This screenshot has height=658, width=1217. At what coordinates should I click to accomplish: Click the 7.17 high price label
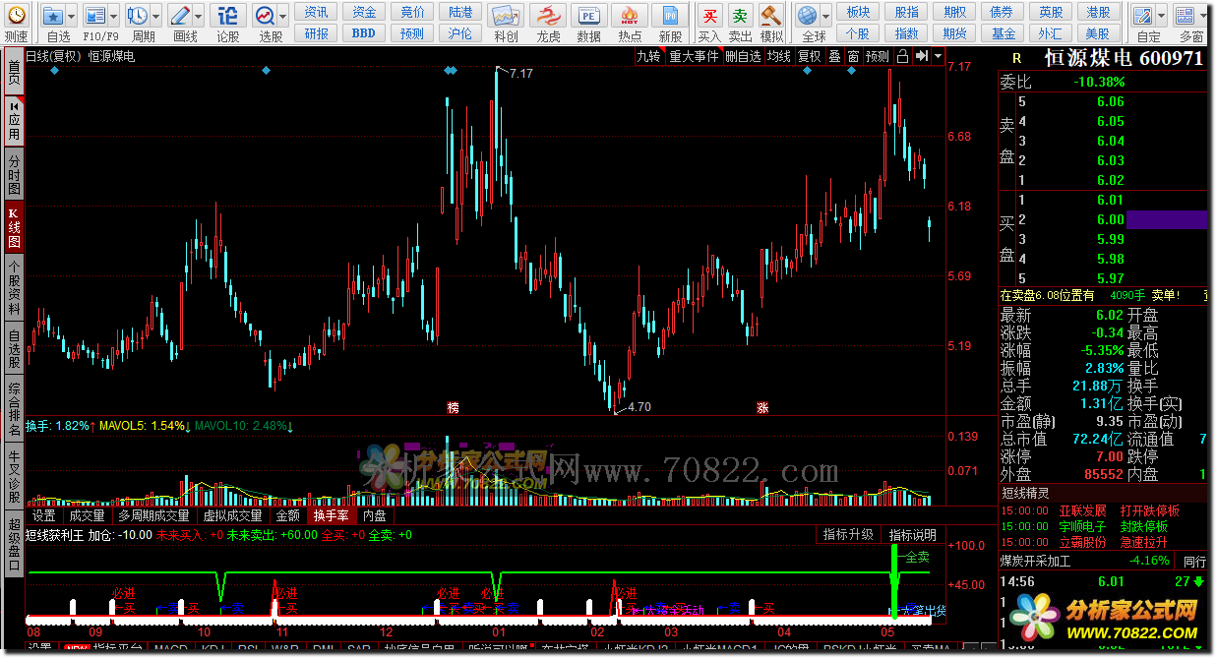(x=520, y=74)
